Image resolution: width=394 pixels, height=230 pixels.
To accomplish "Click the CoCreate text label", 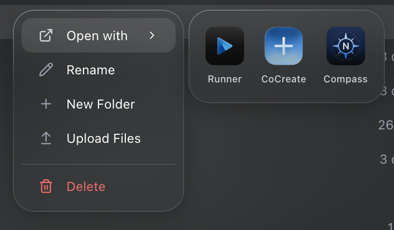I will pyautogui.click(x=284, y=79).
